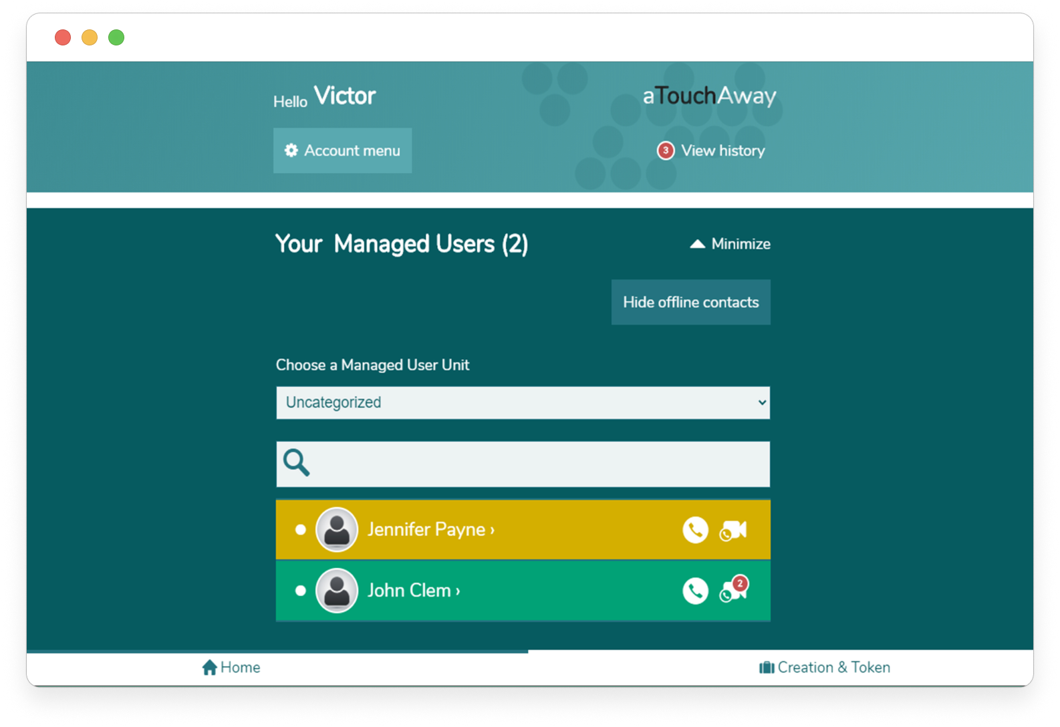1060x727 pixels.
Task: Click the magnifying glass search icon
Action: tap(296, 462)
